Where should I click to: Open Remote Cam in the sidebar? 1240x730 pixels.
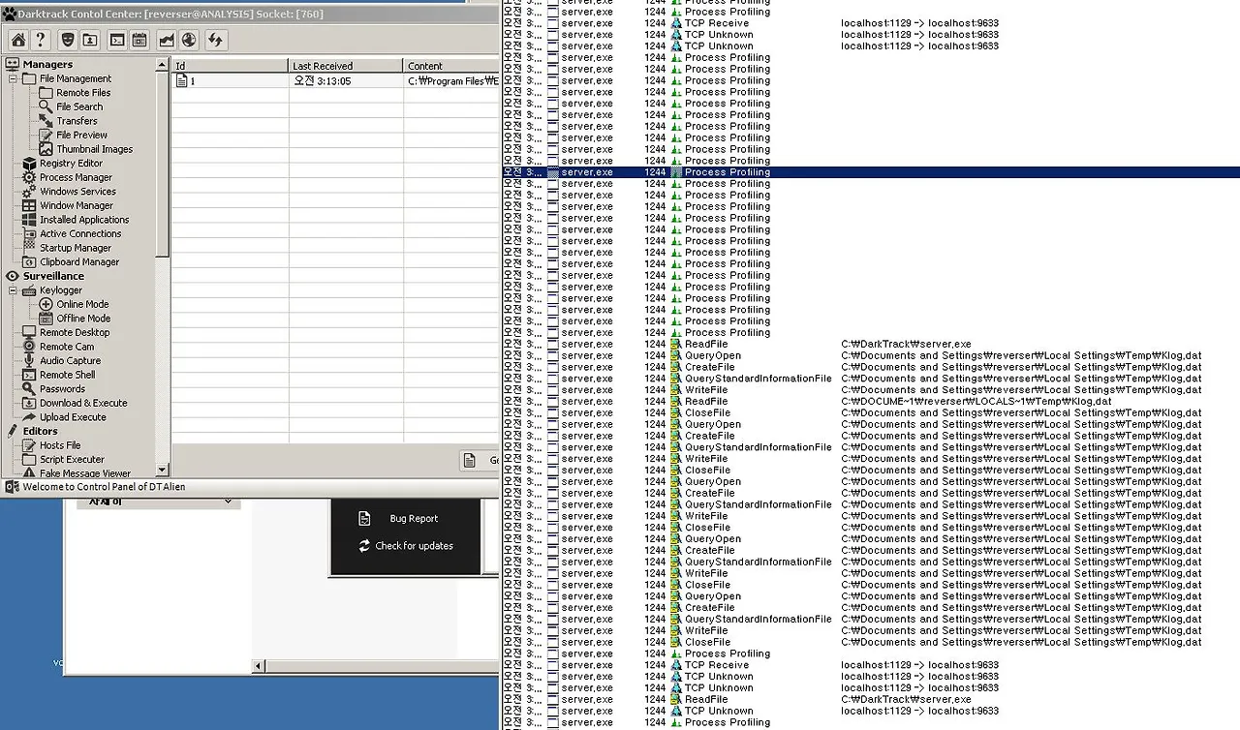67,347
